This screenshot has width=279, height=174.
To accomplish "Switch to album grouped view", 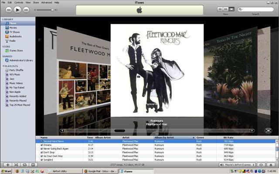I will (x=226, y=9).
